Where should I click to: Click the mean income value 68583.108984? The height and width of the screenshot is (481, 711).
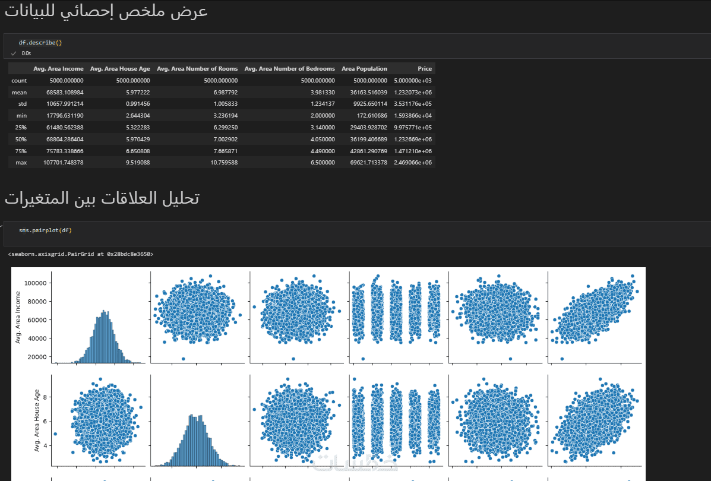pos(65,93)
